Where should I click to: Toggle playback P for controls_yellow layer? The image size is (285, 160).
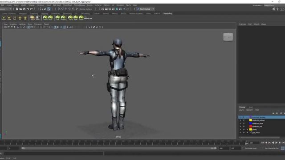point(244,120)
